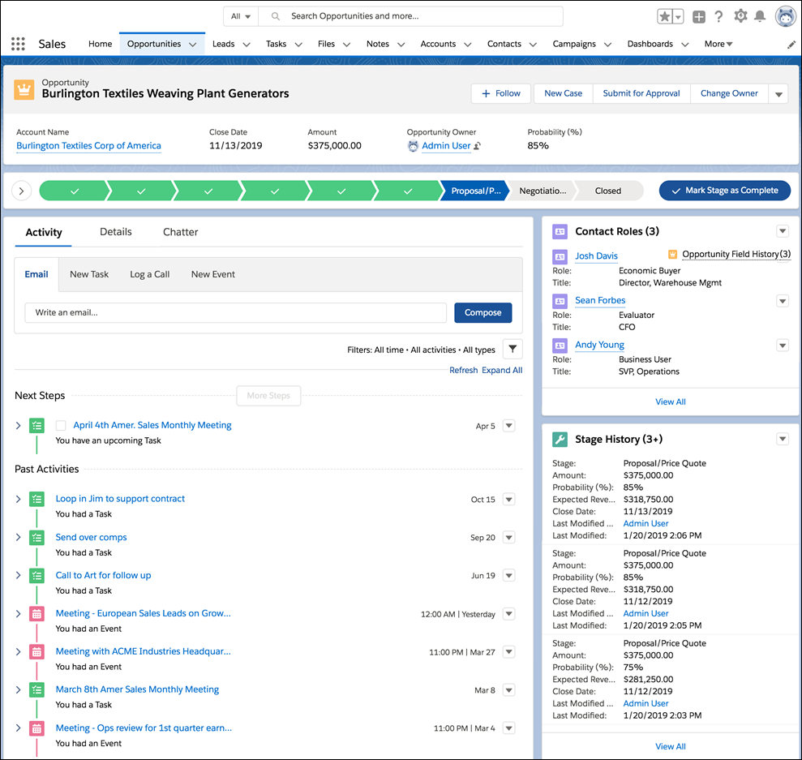Click Expand All activities link
This screenshot has width=802, height=760.
502,371
